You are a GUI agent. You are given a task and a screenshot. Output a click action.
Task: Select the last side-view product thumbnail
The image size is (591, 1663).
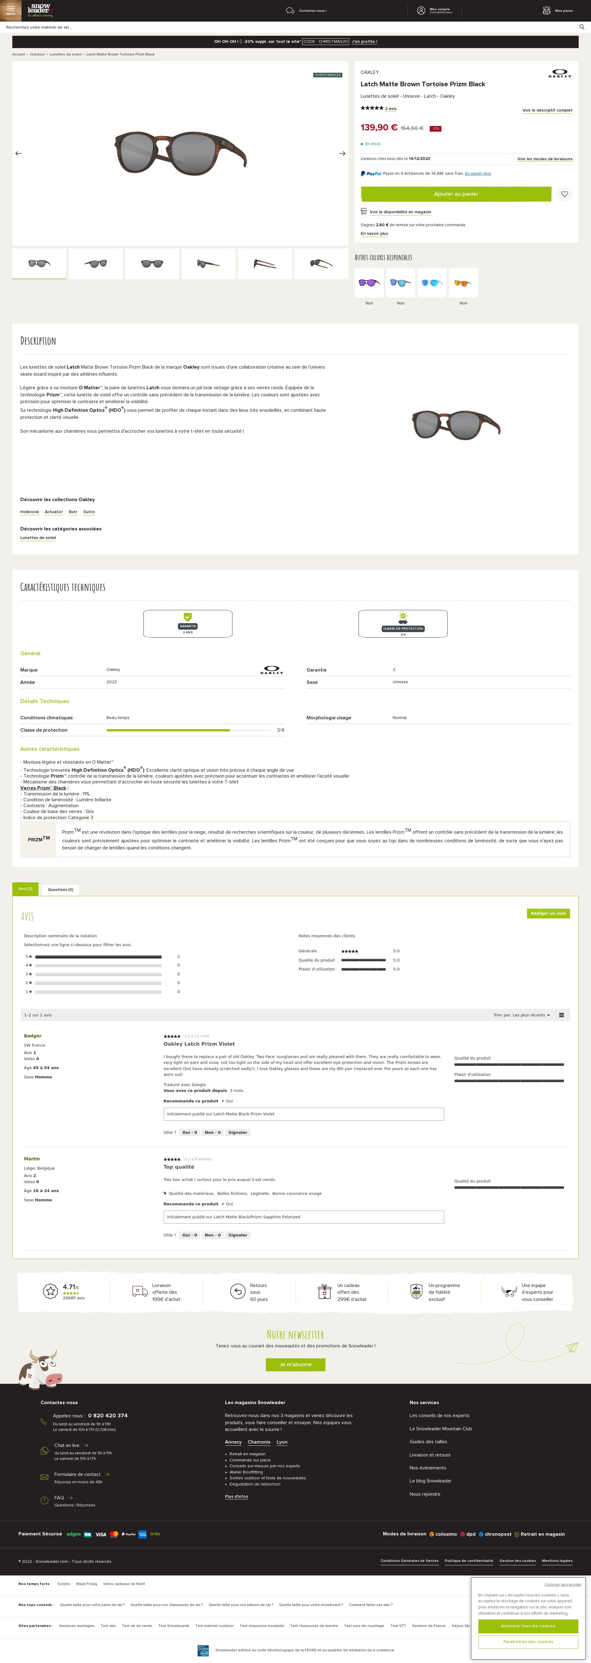tap(321, 264)
